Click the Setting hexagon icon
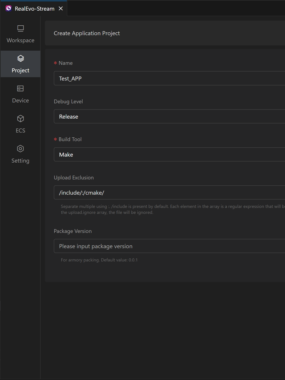285x380 pixels. click(20, 149)
